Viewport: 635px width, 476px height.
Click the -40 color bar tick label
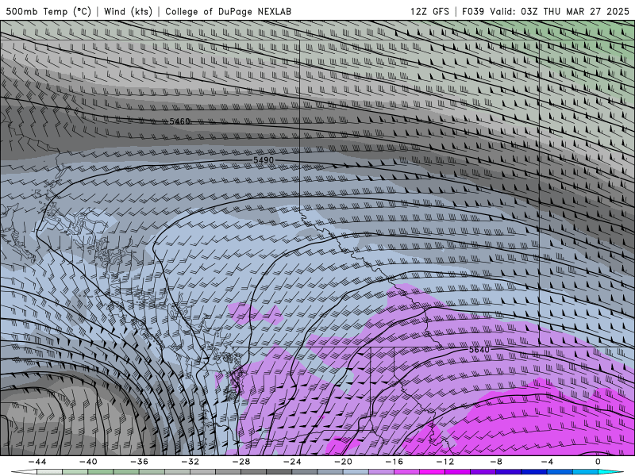pos(88,462)
